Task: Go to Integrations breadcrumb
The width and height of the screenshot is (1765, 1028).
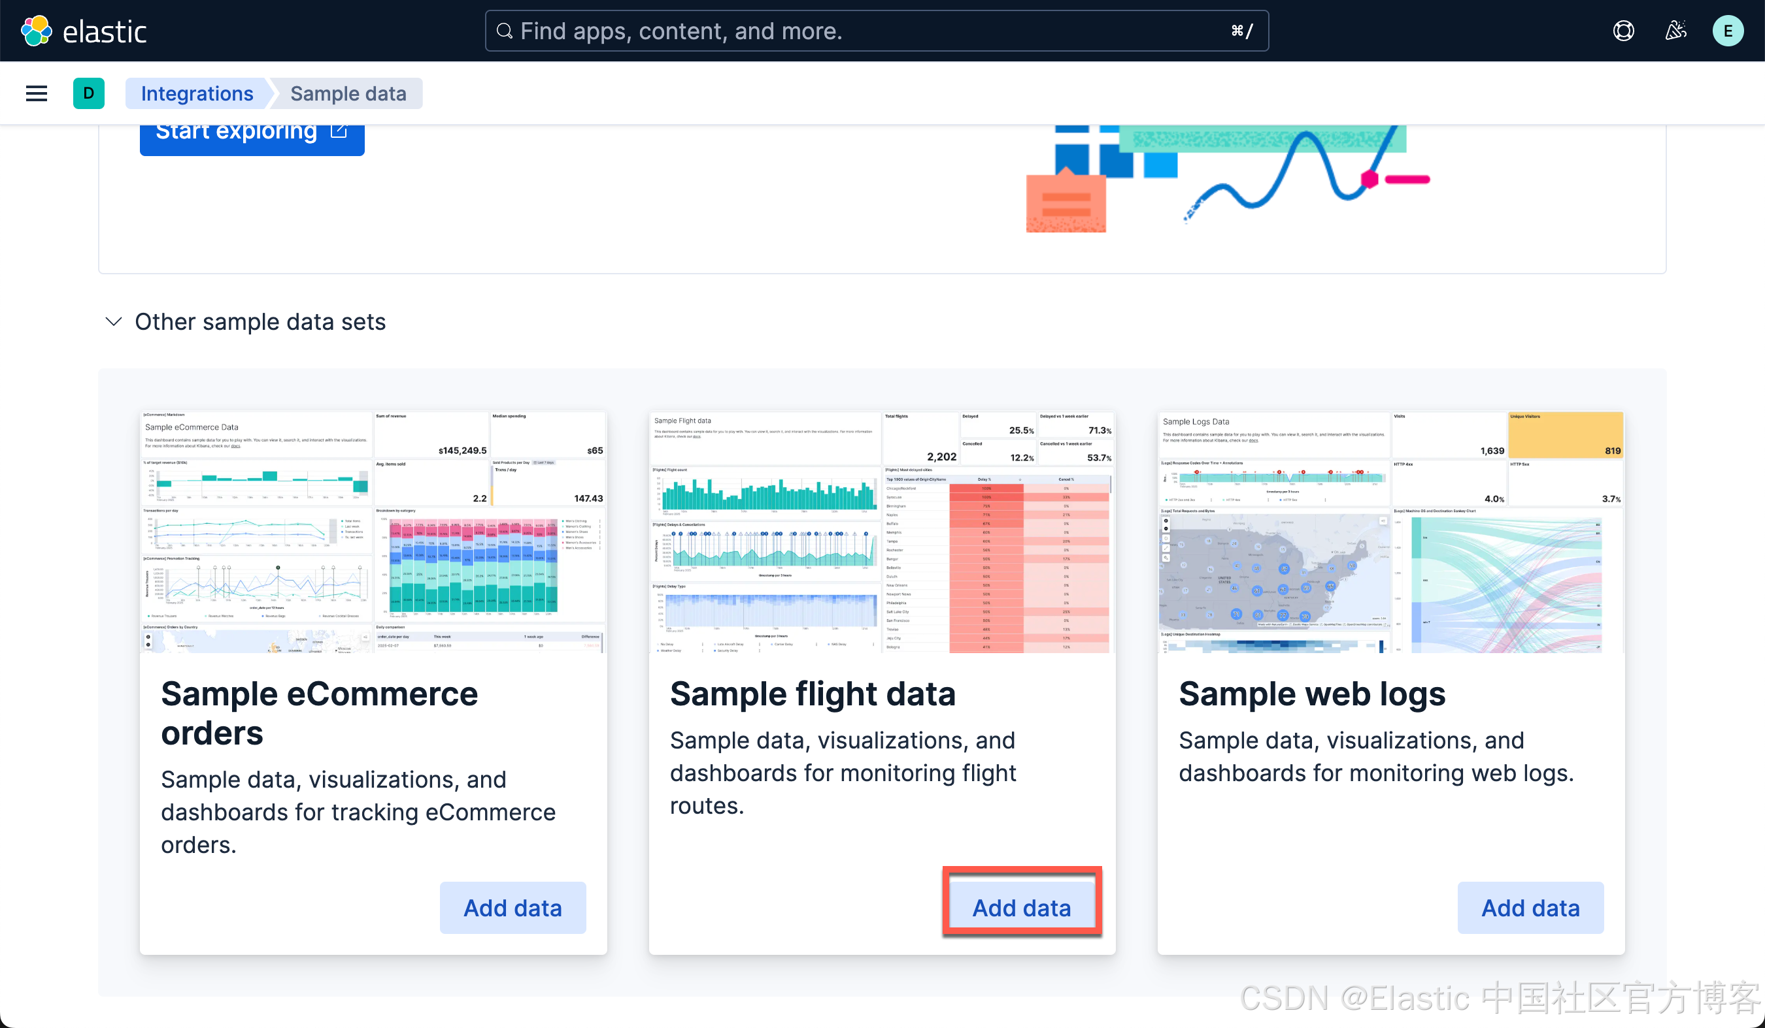Action: tap(197, 93)
